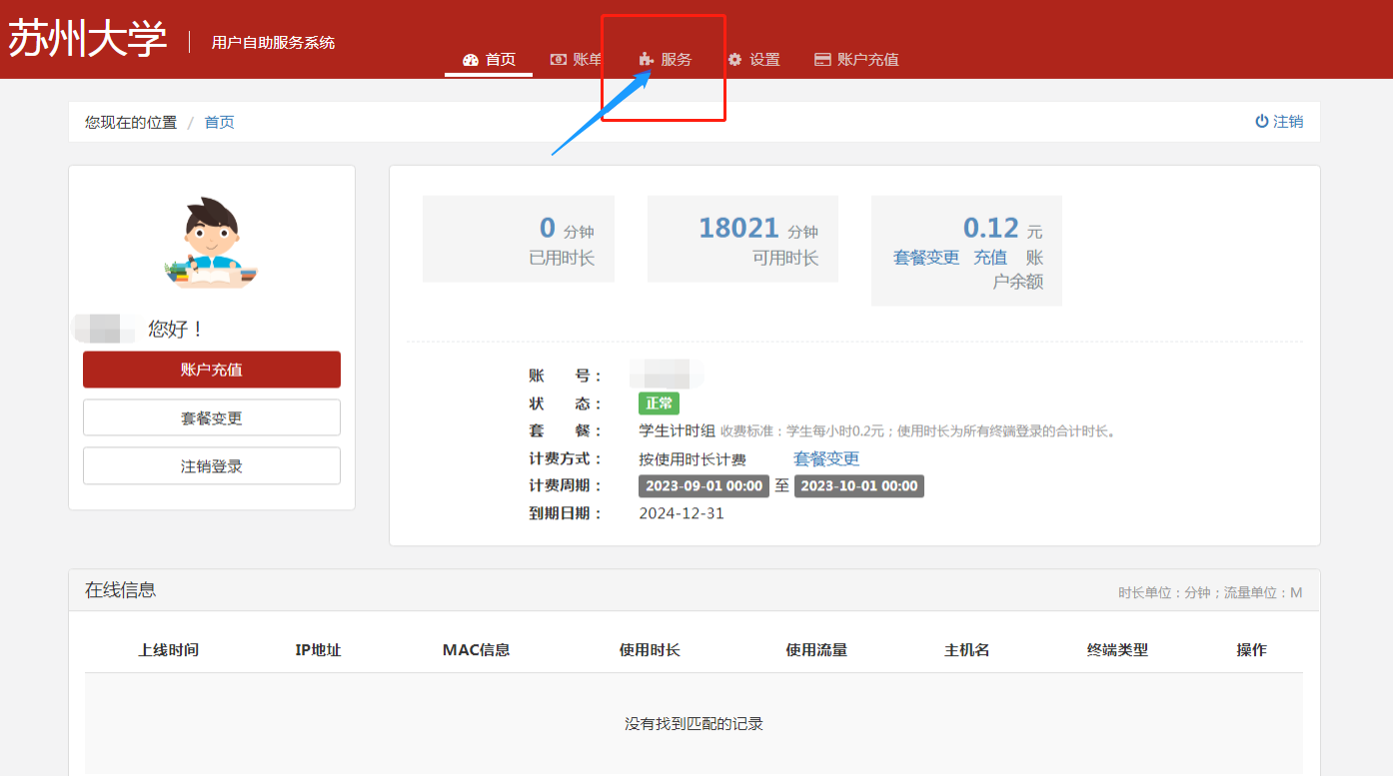Click the cartoon student avatar image
Image resolution: width=1393 pixels, height=776 pixels.
(212, 244)
